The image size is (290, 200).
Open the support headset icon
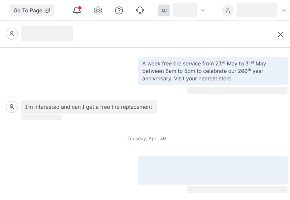pyautogui.click(x=140, y=10)
